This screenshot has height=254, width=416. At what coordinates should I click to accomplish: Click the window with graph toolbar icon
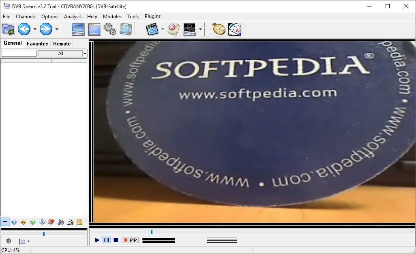click(x=94, y=29)
